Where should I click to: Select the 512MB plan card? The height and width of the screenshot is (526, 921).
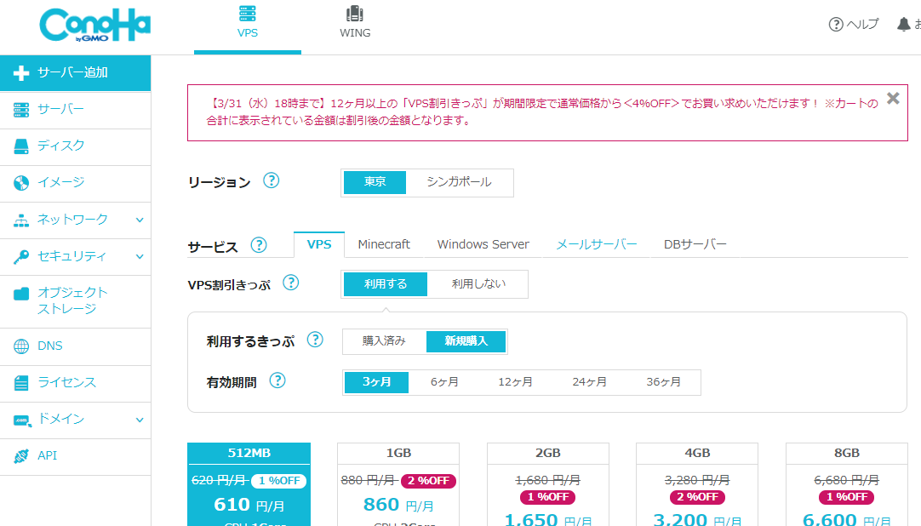tap(249, 484)
